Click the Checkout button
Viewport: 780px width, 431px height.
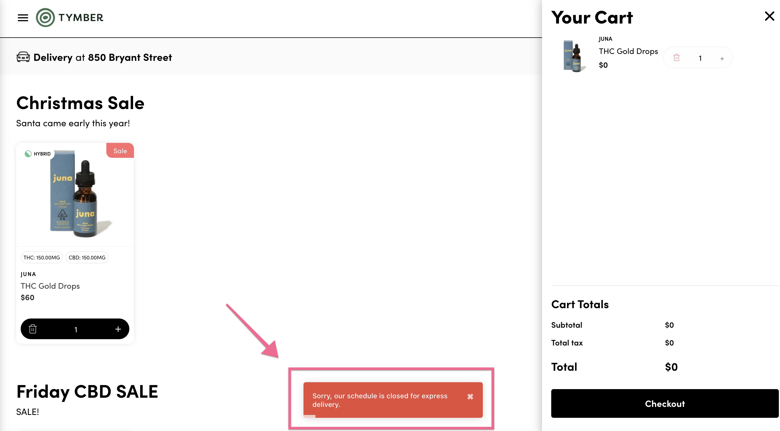pyautogui.click(x=665, y=403)
